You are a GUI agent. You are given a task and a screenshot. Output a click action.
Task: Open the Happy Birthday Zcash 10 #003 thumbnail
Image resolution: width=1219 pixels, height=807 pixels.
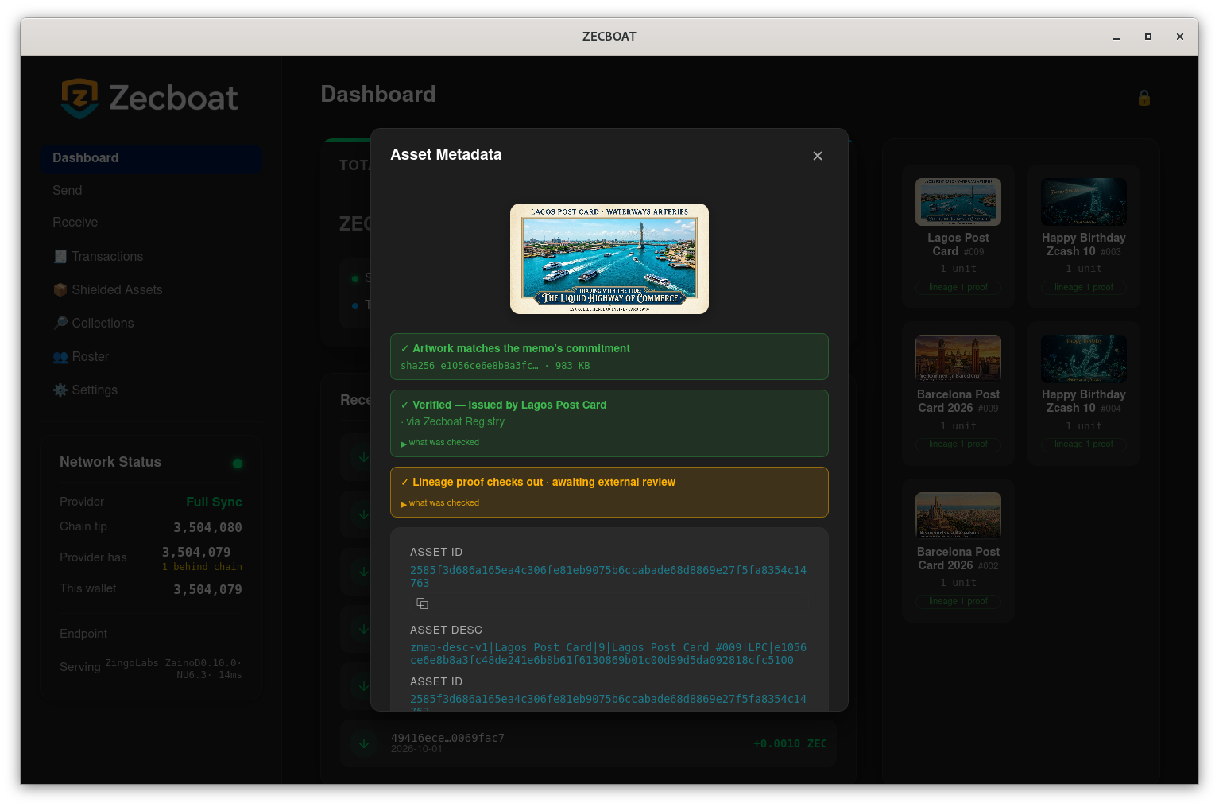1084,202
